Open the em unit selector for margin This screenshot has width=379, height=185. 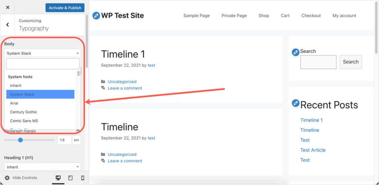click(x=76, y=140)
